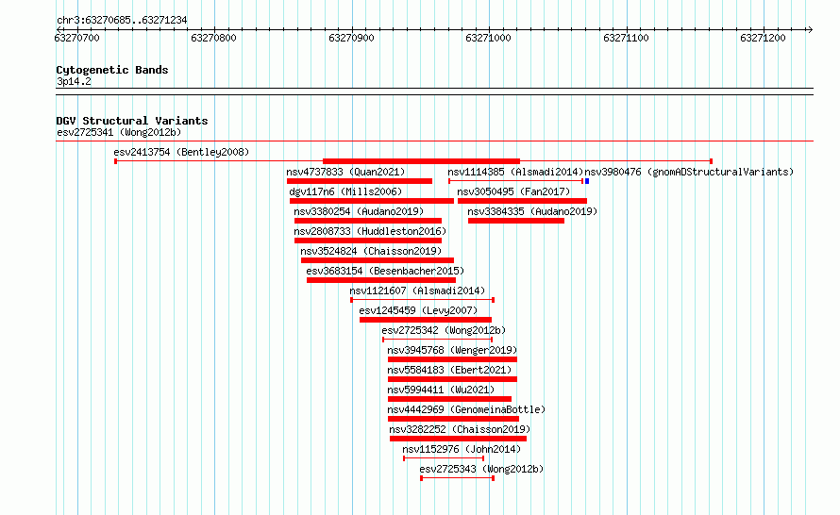Click the black cytogenetic band 3p14.2 bar

tap(434, 91)
